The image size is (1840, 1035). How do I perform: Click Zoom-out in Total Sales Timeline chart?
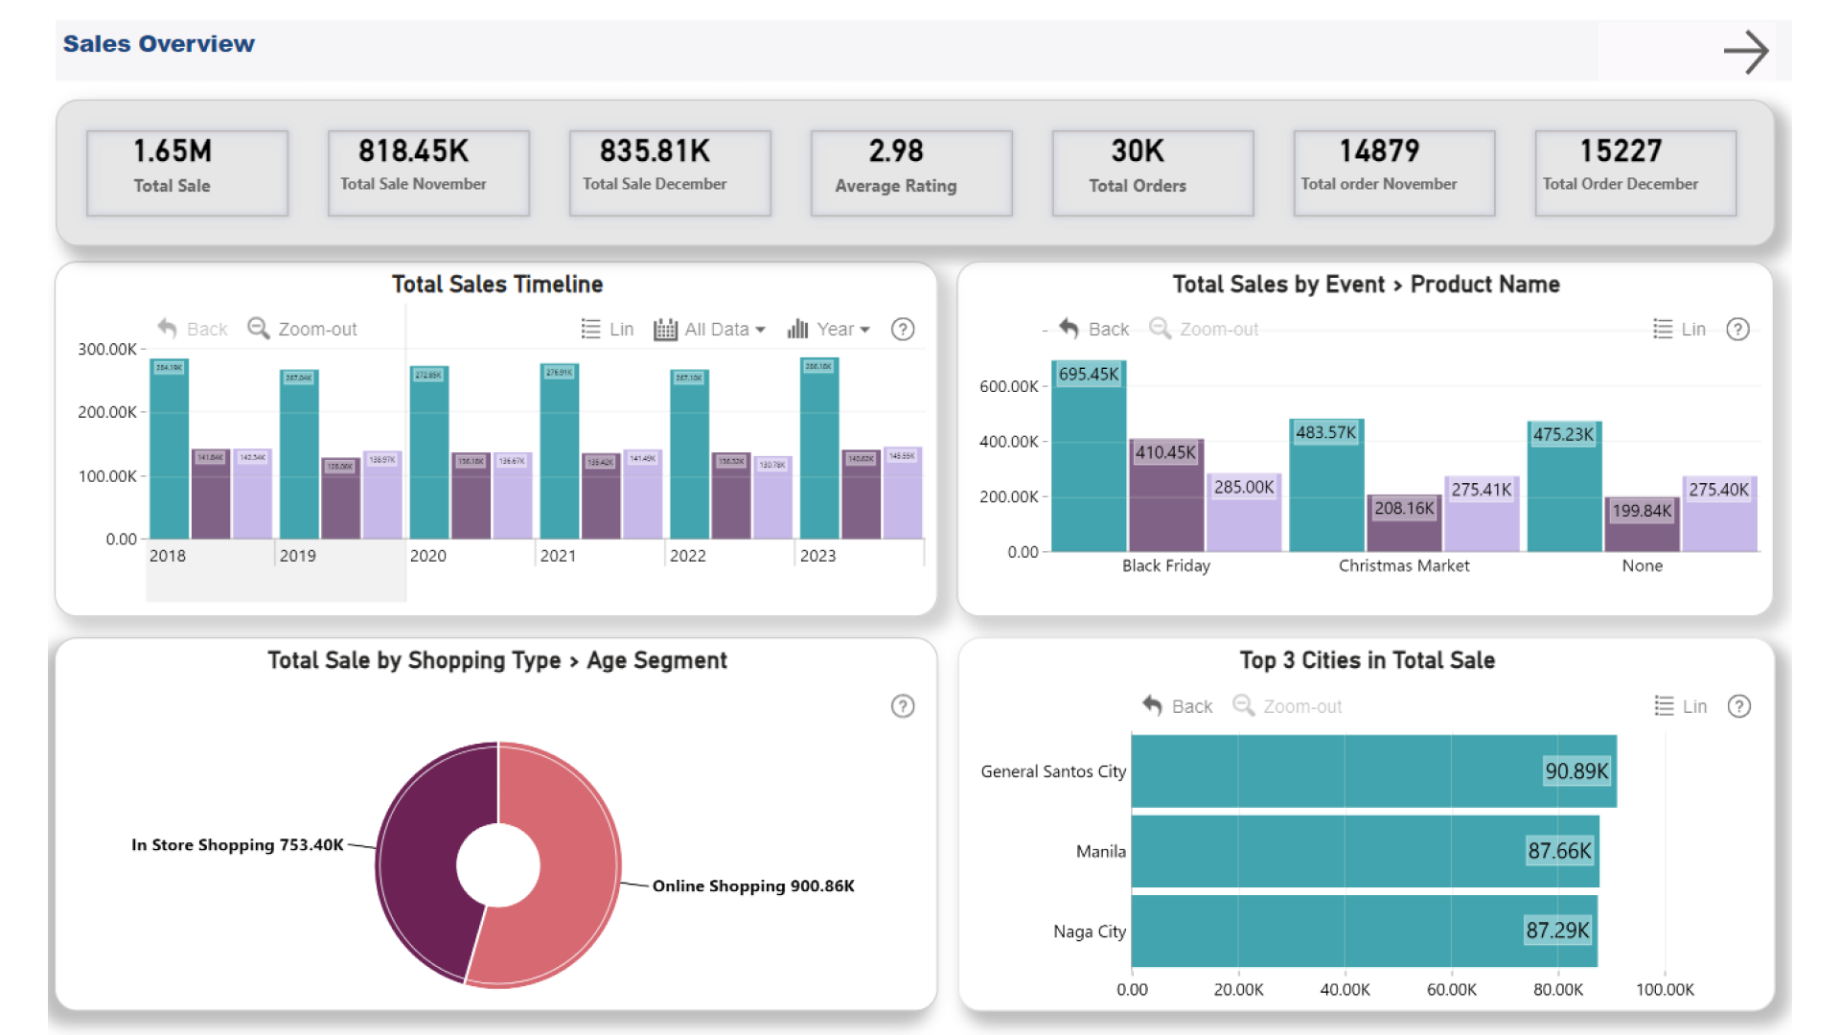[302, 329]
